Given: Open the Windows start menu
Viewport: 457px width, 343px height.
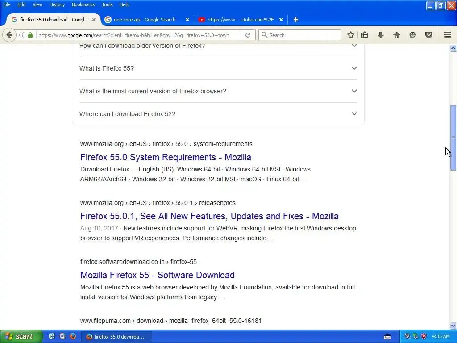Looking at the screenshot, I should (x=21, y=336).
